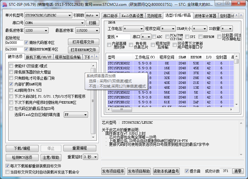Screen dimensions: 248x179
Task: Check the EEPROM filter checkbox
Action: click(200, 37)
